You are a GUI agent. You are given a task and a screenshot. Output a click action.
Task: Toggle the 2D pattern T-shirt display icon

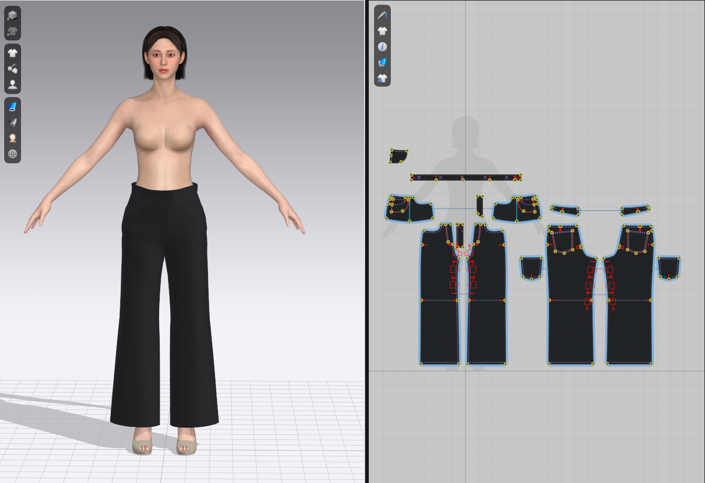(382, 31)
